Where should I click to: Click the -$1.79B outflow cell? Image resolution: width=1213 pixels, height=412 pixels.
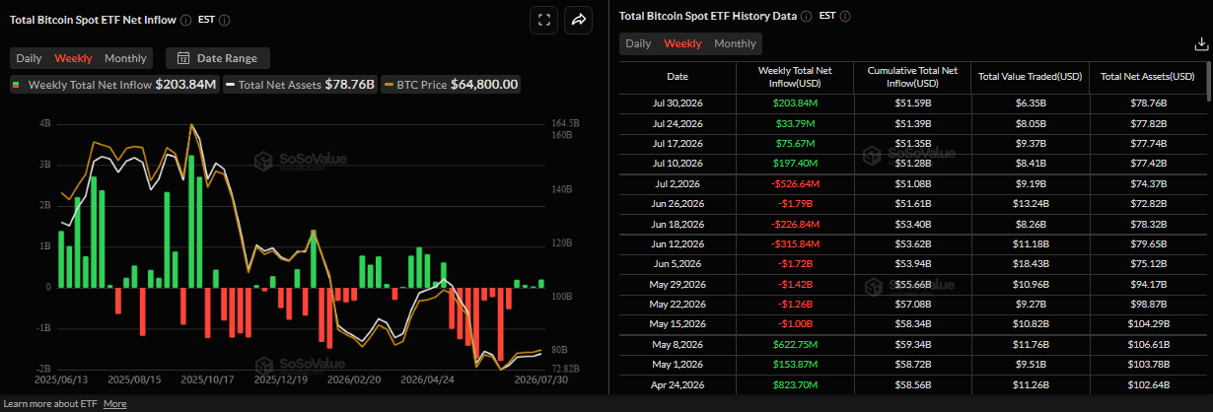795,203
